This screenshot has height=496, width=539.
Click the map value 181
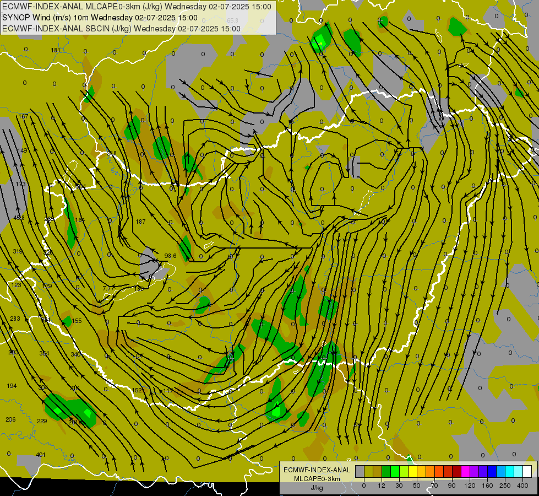click(56, 50)
